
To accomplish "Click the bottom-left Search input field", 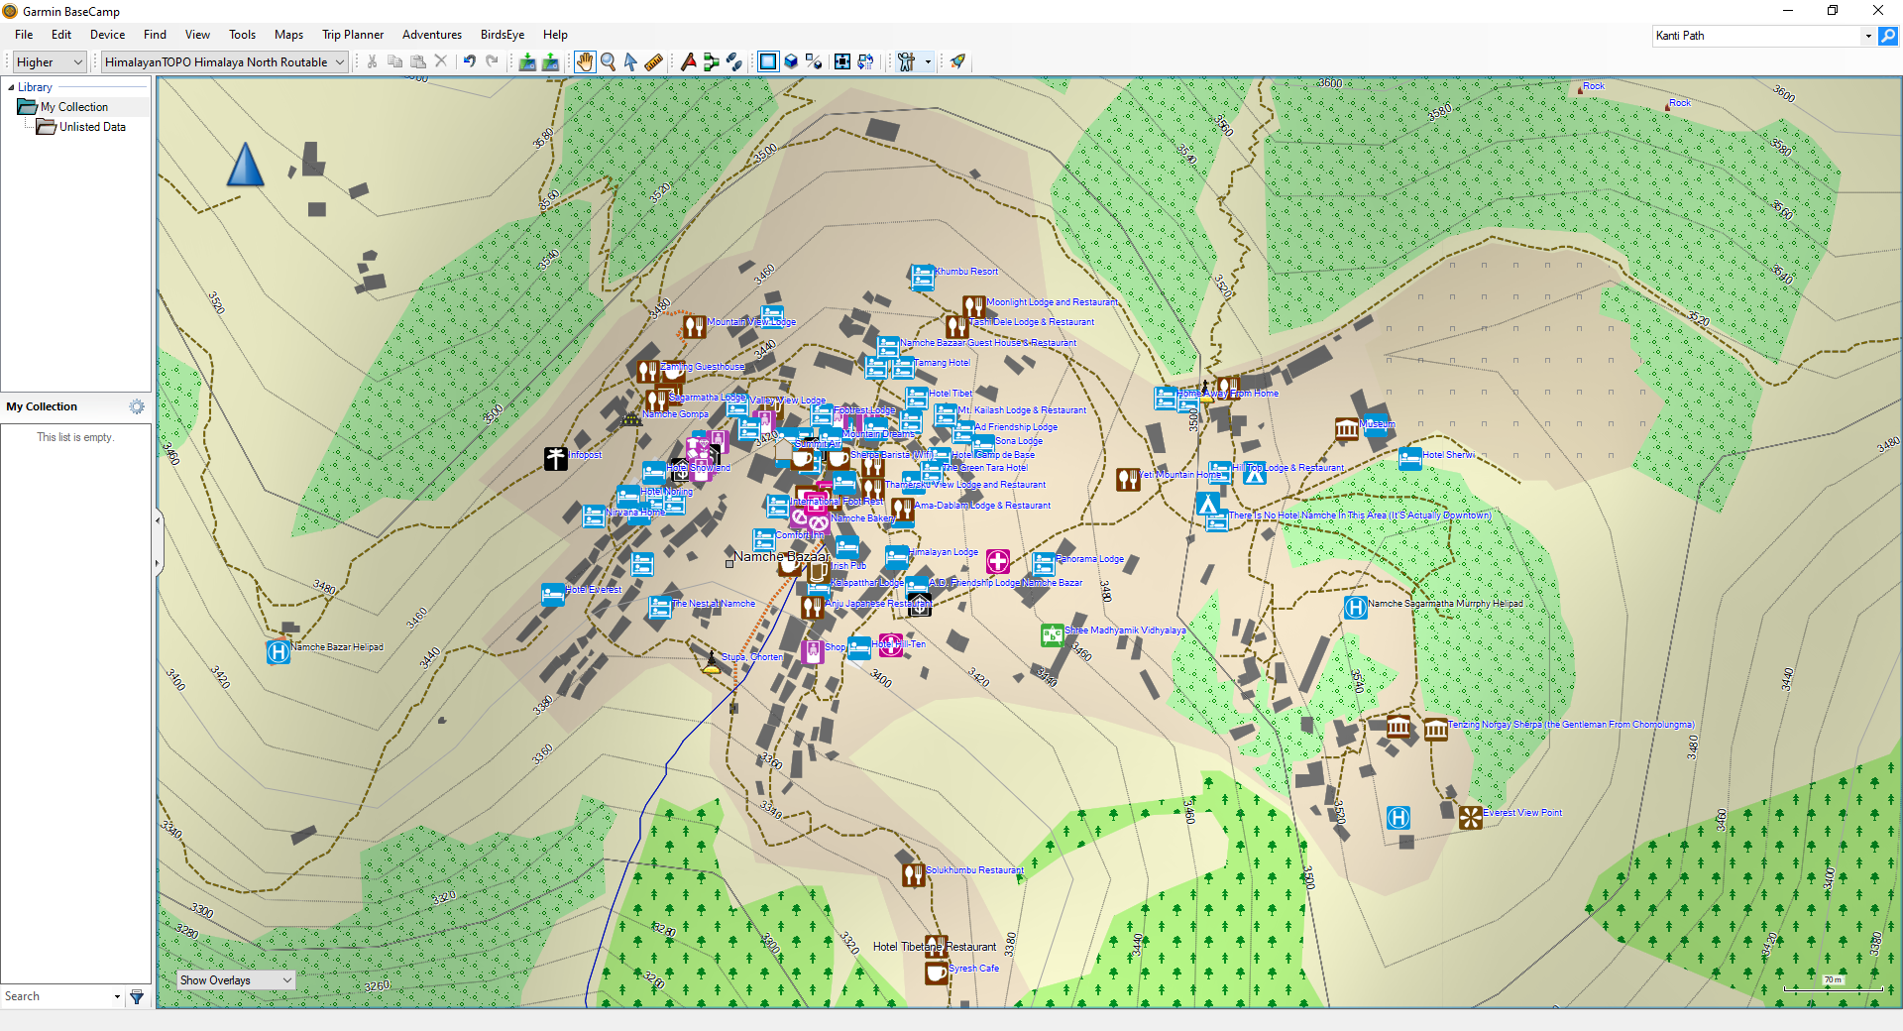I will point(56,996).
